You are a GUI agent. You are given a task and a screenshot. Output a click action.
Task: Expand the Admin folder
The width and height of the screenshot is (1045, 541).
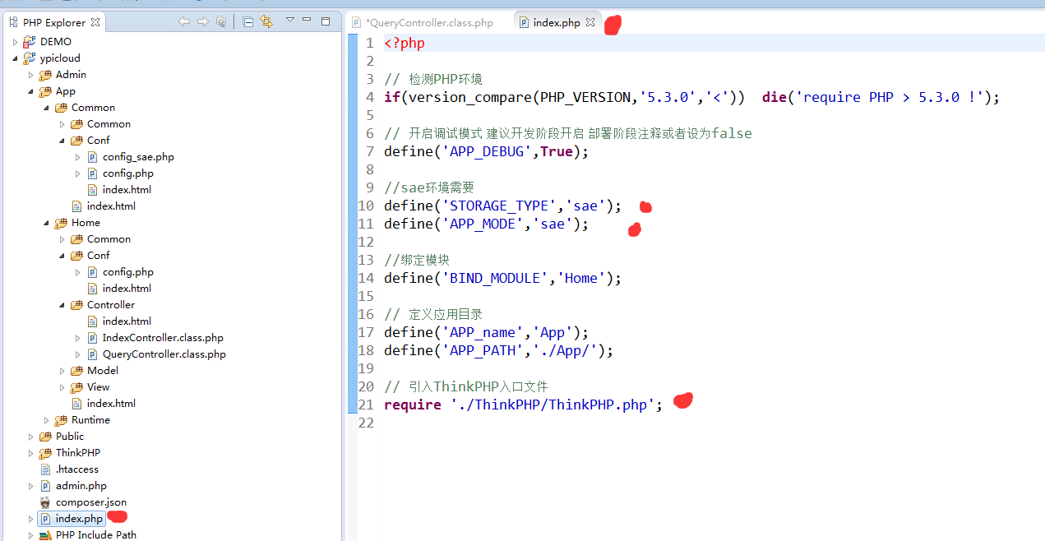pos(31,75)
